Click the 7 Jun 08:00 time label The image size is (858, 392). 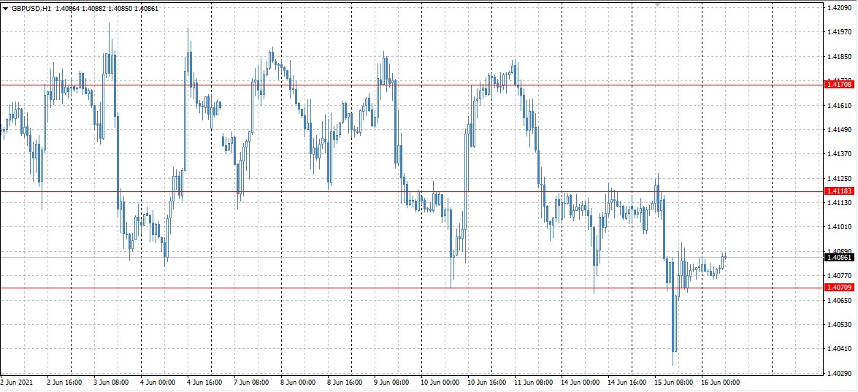pos(252,383)
